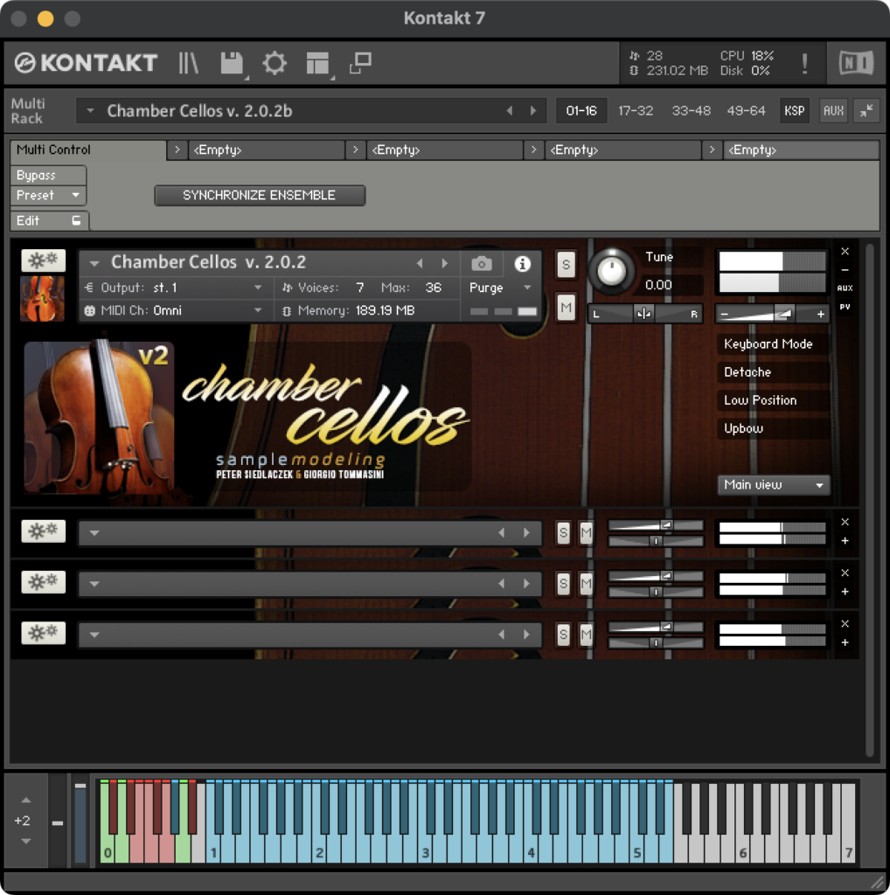This screenshot has height=895, width=890.
Task: Select the last Empty script slot tab
Action: point(801,150)
